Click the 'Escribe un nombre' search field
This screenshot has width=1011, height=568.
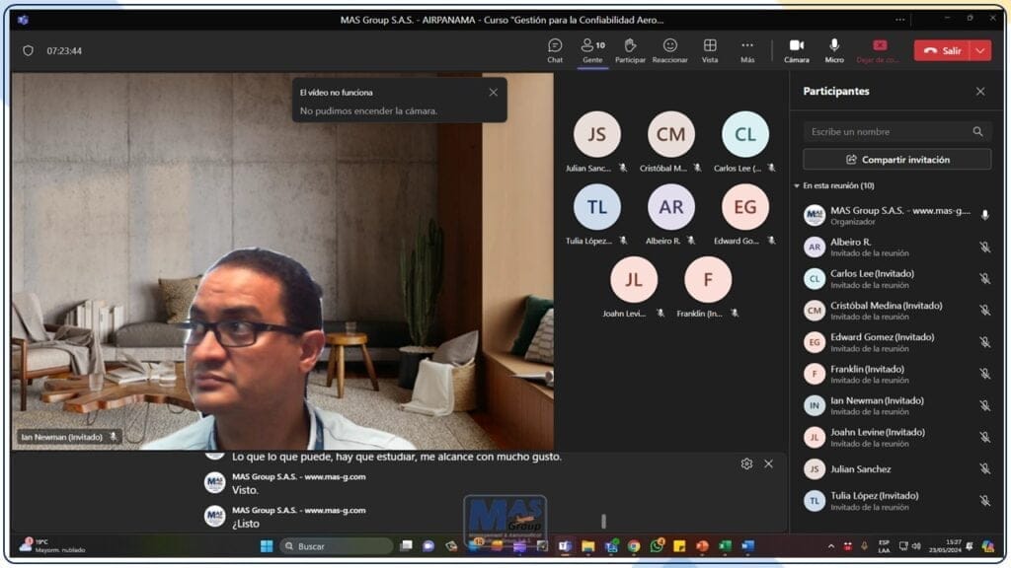887,131
